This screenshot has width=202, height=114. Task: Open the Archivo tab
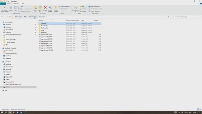point(3,3)
